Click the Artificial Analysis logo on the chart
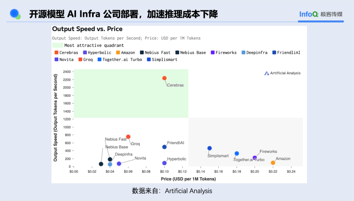Screen dimensions: 354x201 point(282,73)
